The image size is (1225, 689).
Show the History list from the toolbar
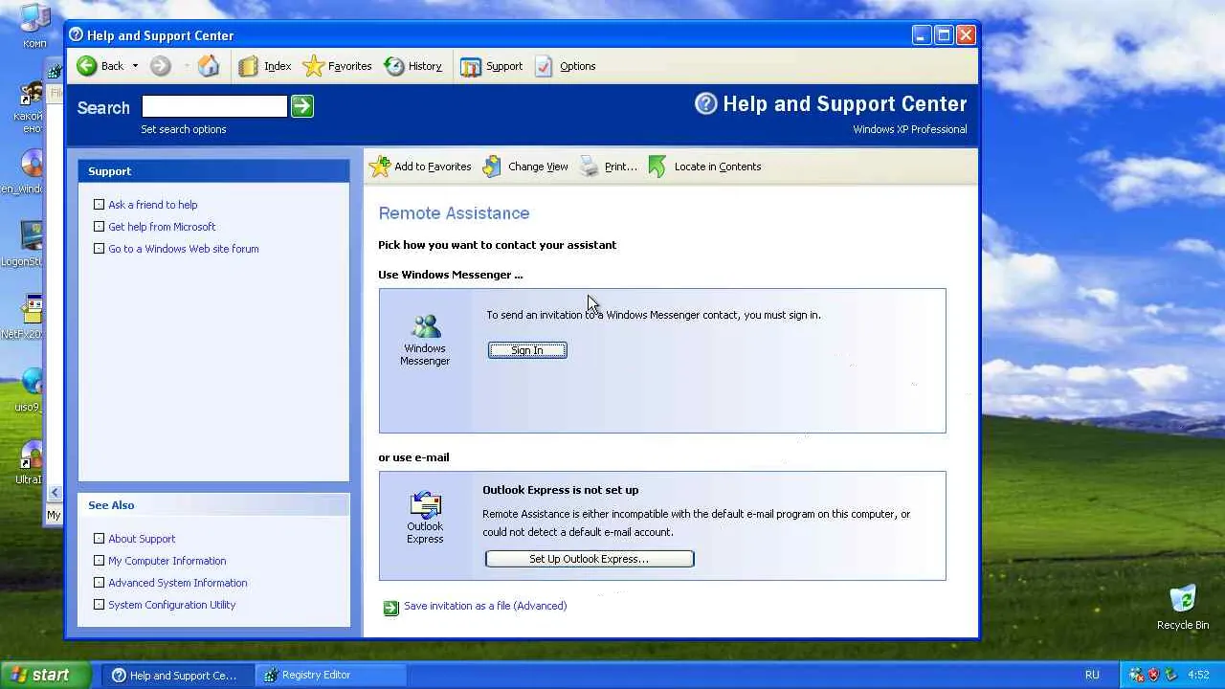pos(412,66)
